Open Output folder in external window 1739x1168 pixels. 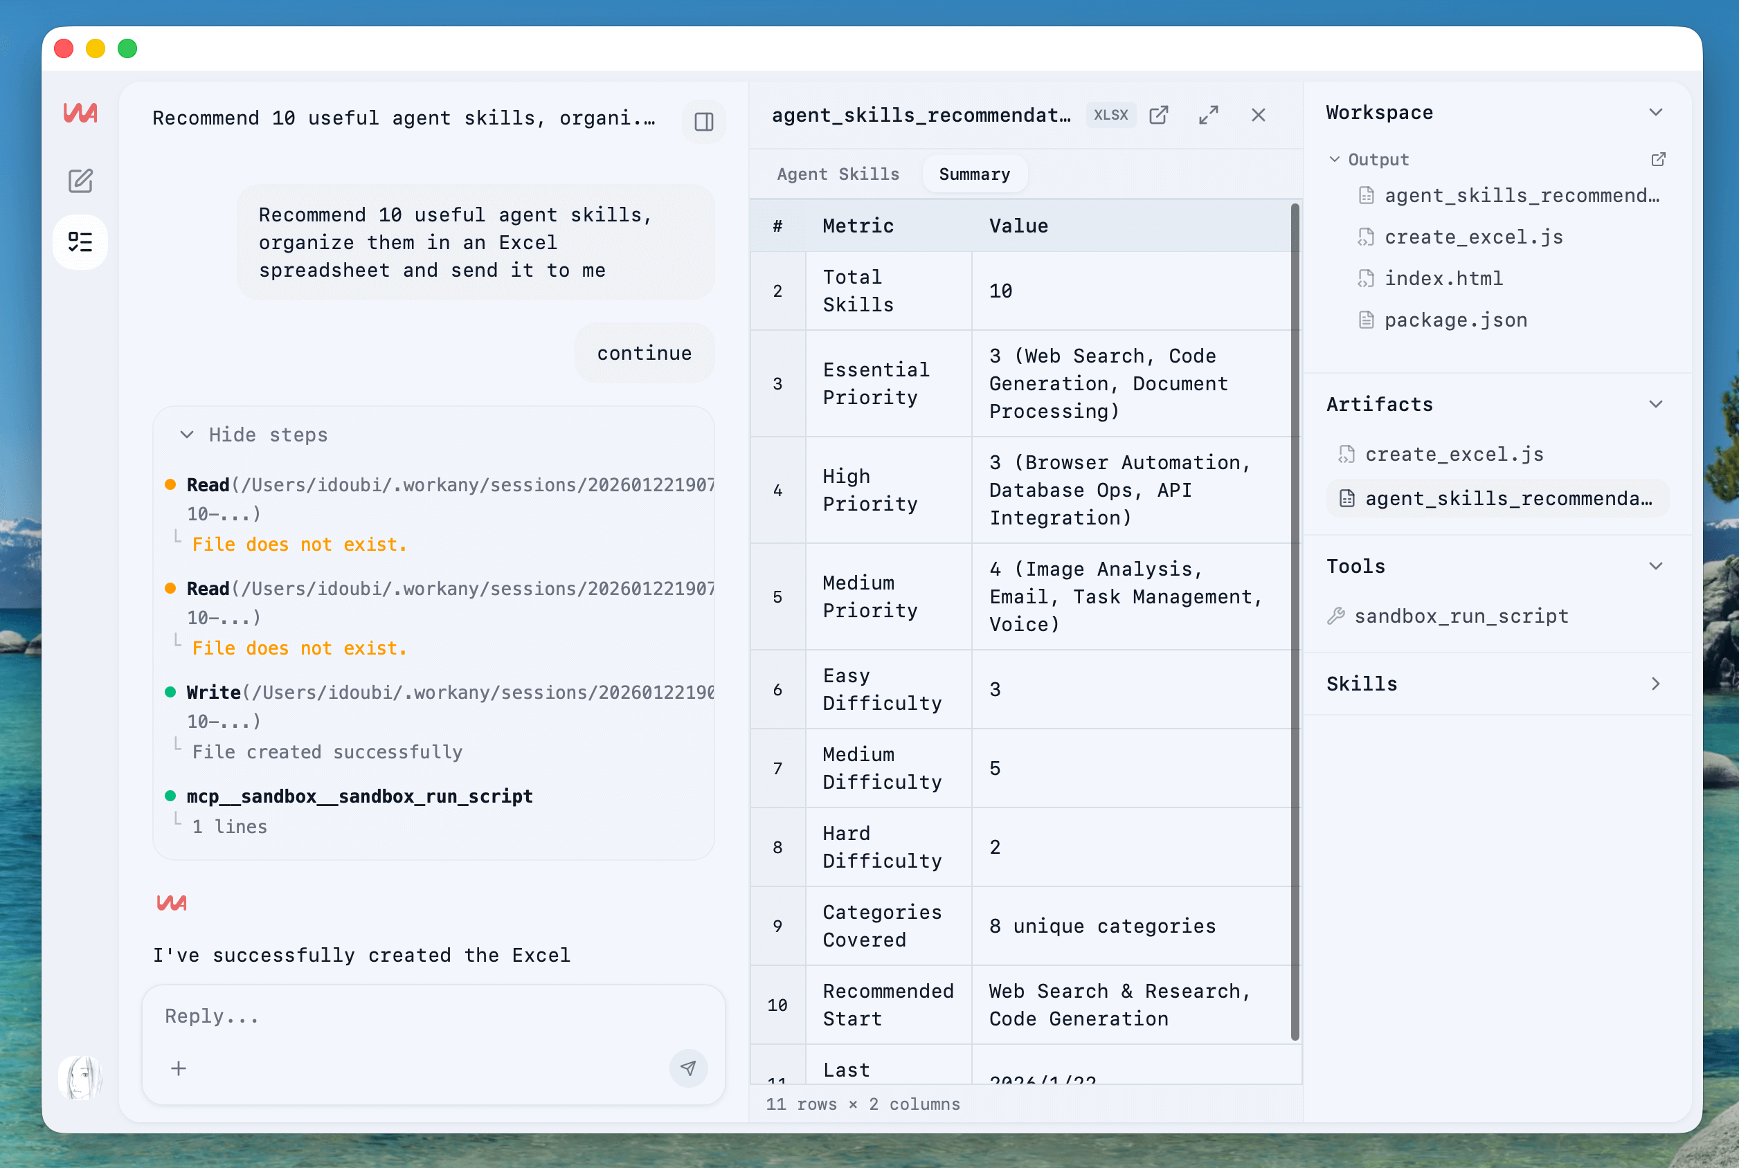coord(1658,159)
